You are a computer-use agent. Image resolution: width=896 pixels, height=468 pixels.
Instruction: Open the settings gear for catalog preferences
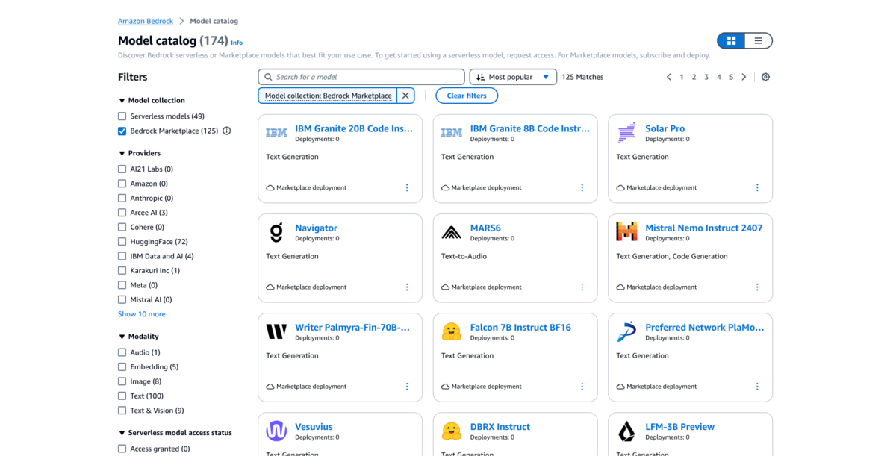point(765,77)
